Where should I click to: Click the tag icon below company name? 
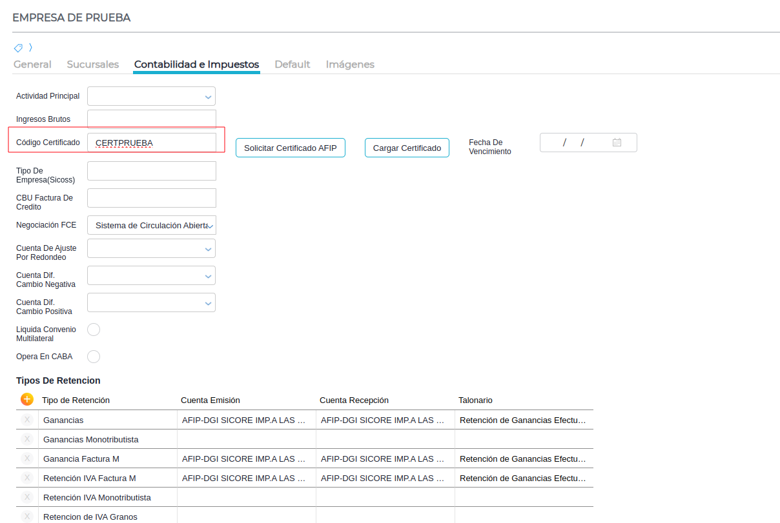[x=18, y=48]
